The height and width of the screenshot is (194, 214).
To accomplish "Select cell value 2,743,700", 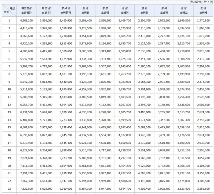I will [x=203, y=120].
